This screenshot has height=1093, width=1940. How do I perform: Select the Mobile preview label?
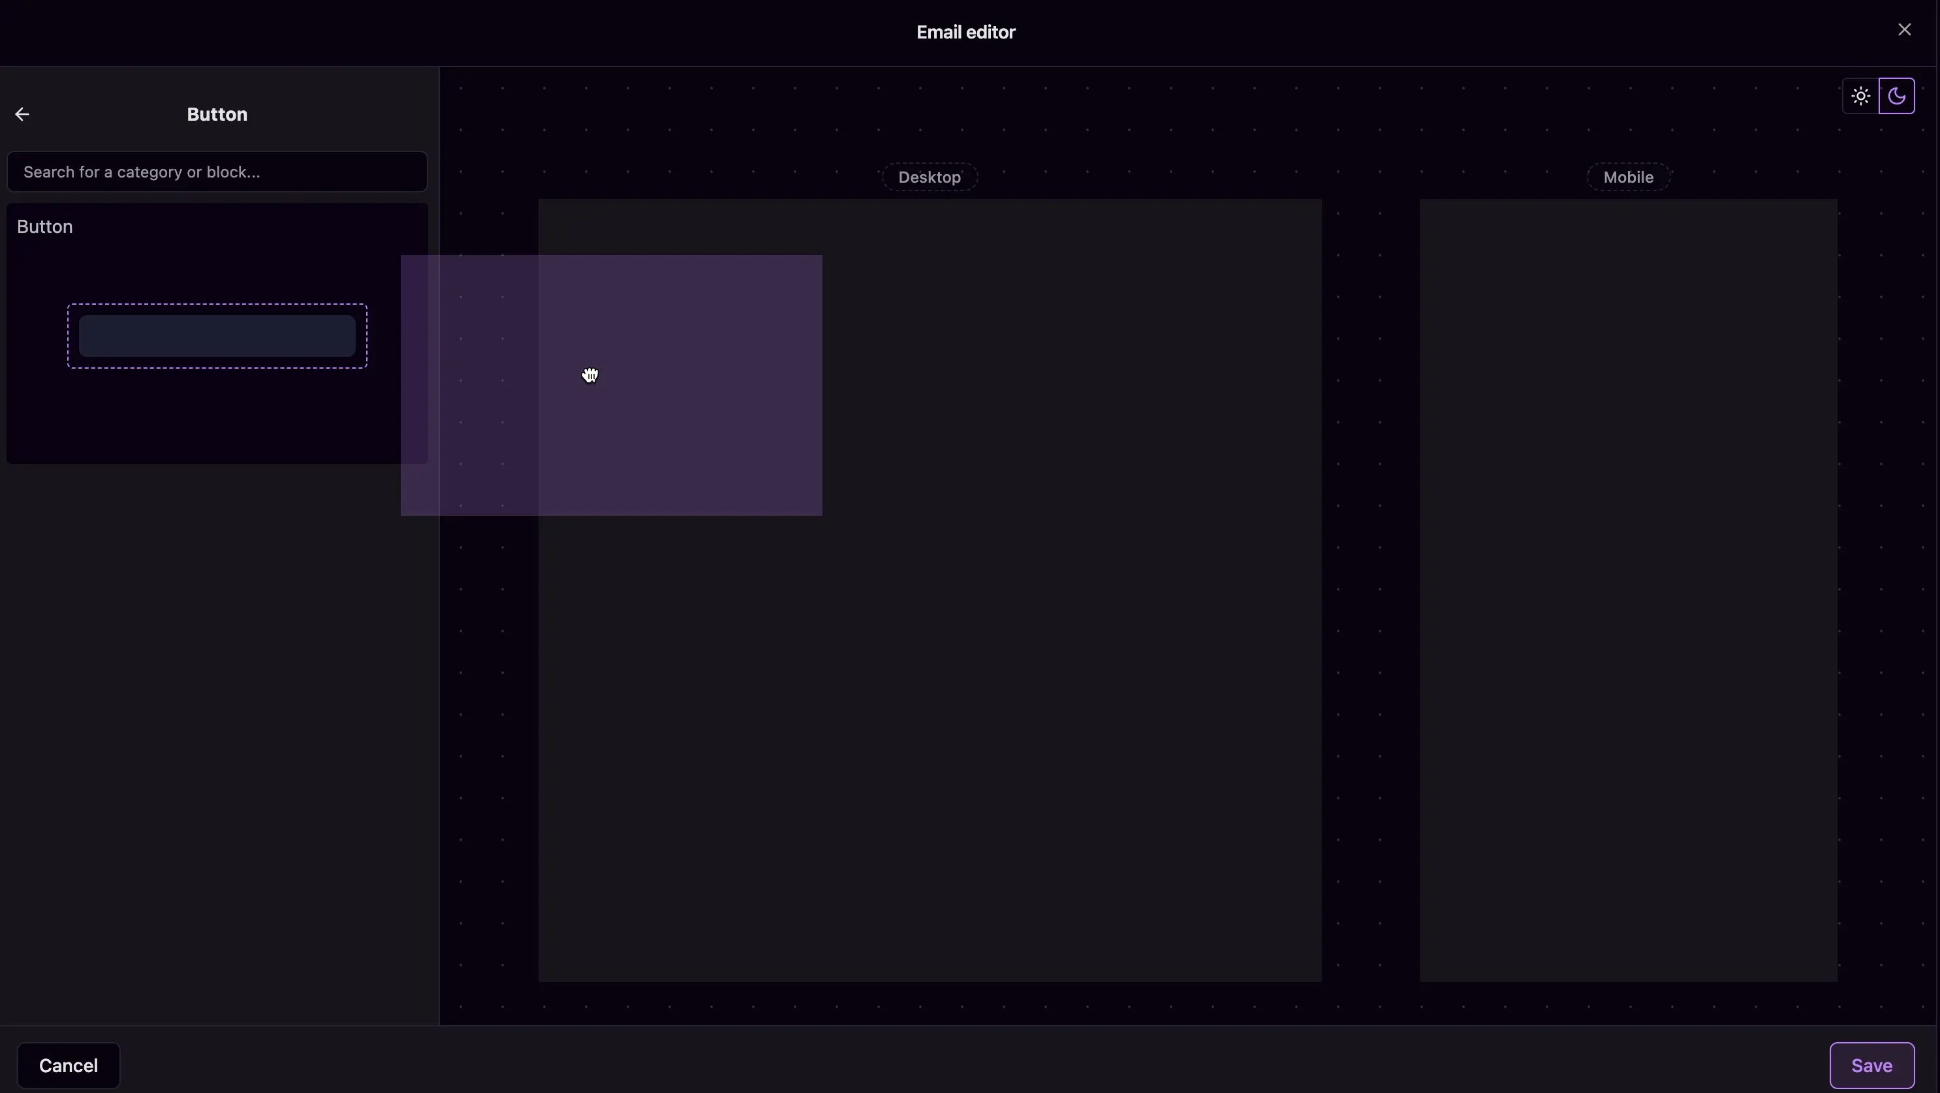point(1628,177)
